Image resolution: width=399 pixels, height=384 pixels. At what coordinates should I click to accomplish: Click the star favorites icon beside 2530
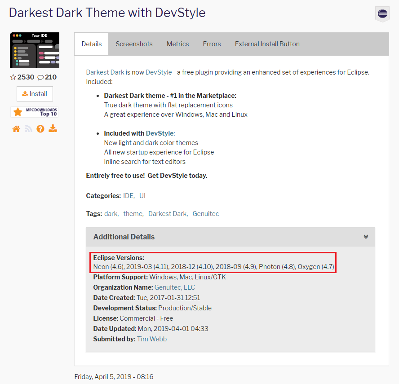pyautogui.click(x=13, y=77)
